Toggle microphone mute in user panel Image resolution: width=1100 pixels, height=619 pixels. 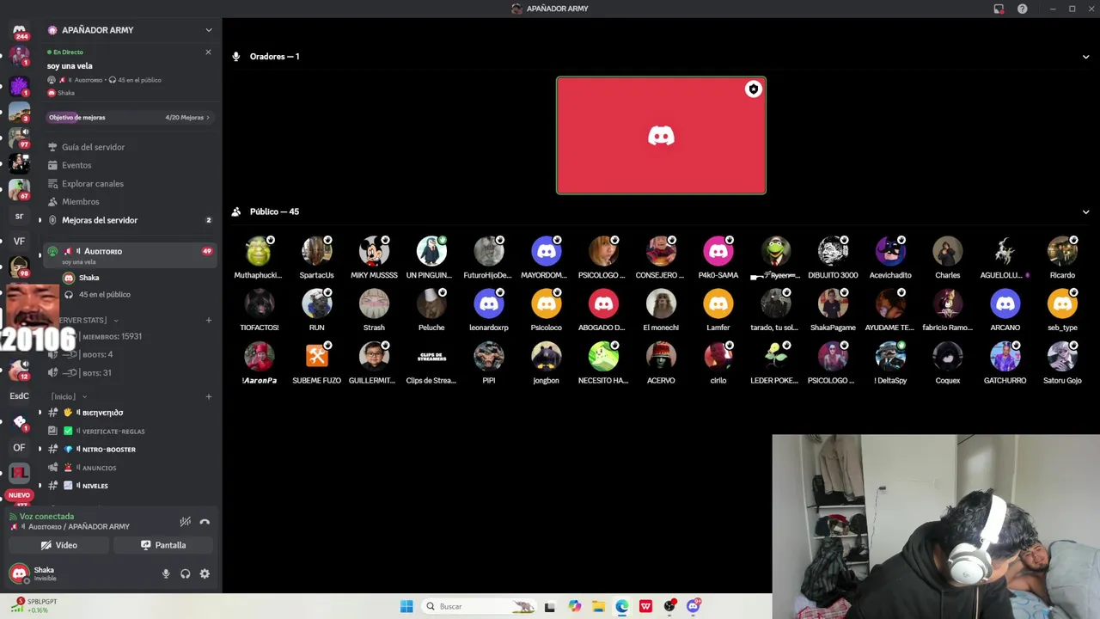pyautogui.click(x=166, y=573)
